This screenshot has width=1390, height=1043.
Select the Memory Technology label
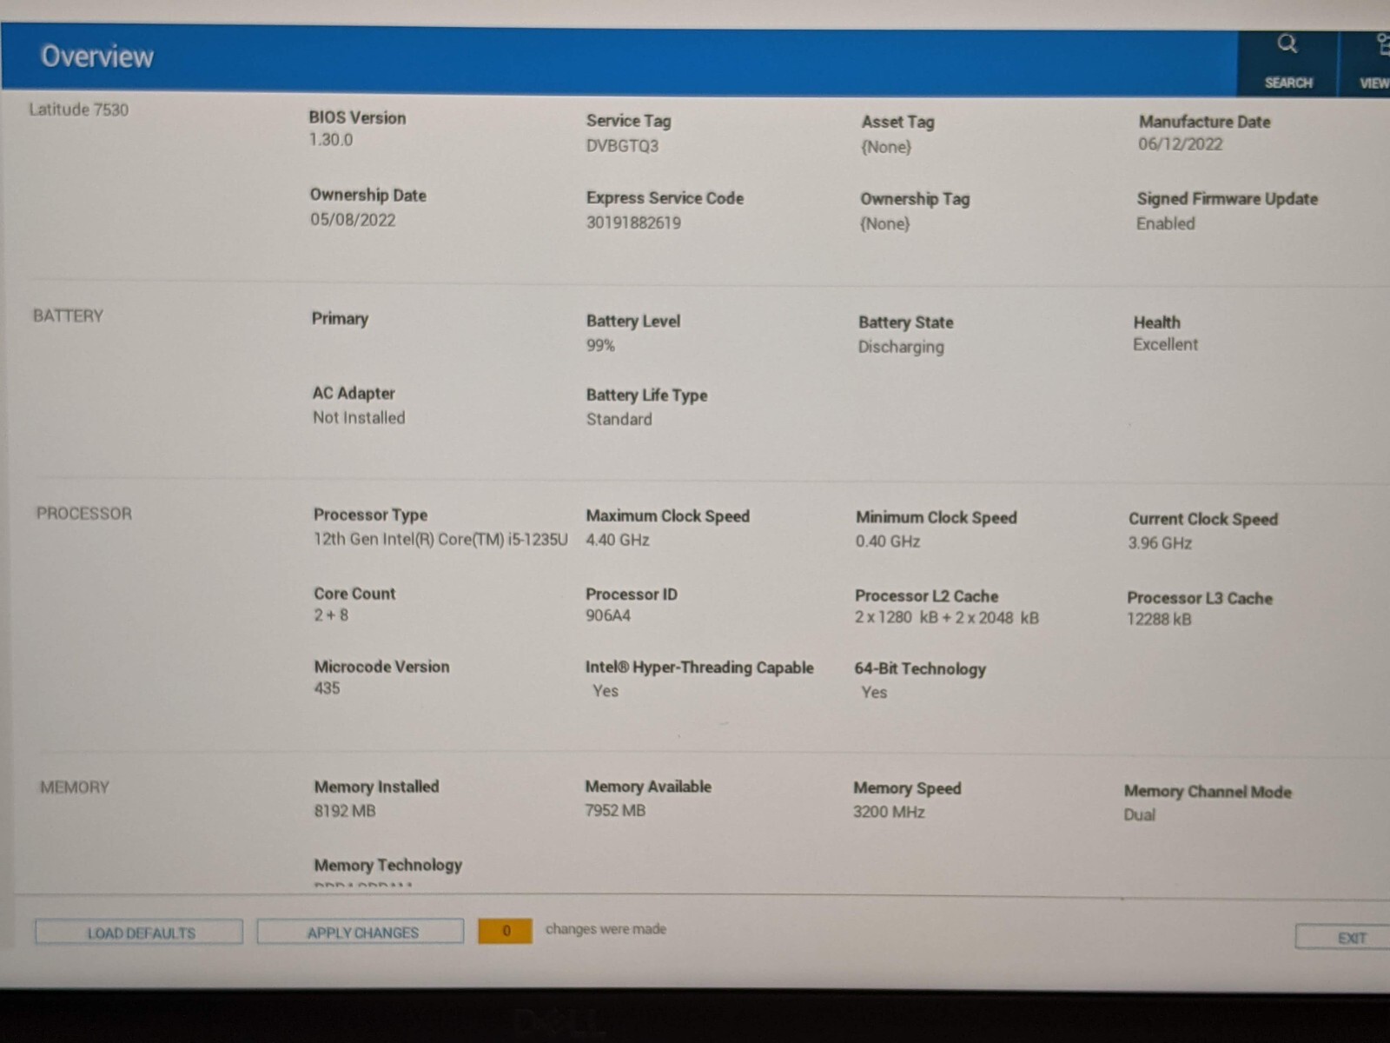(387, 866)
